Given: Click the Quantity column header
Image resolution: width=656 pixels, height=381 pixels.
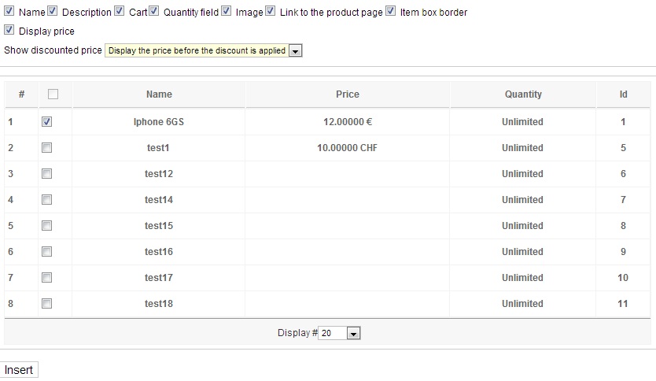Looking at the screenshot, I should (x=523, y=94).
